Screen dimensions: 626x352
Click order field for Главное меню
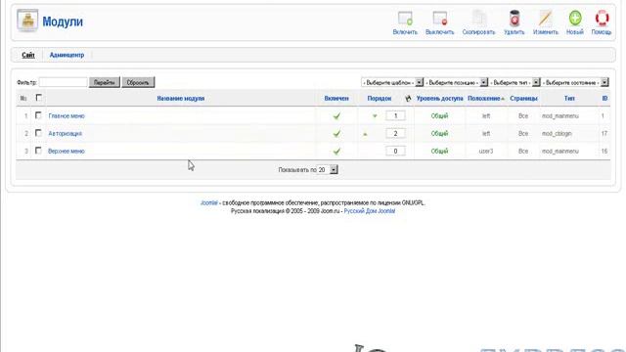[395, 115]
